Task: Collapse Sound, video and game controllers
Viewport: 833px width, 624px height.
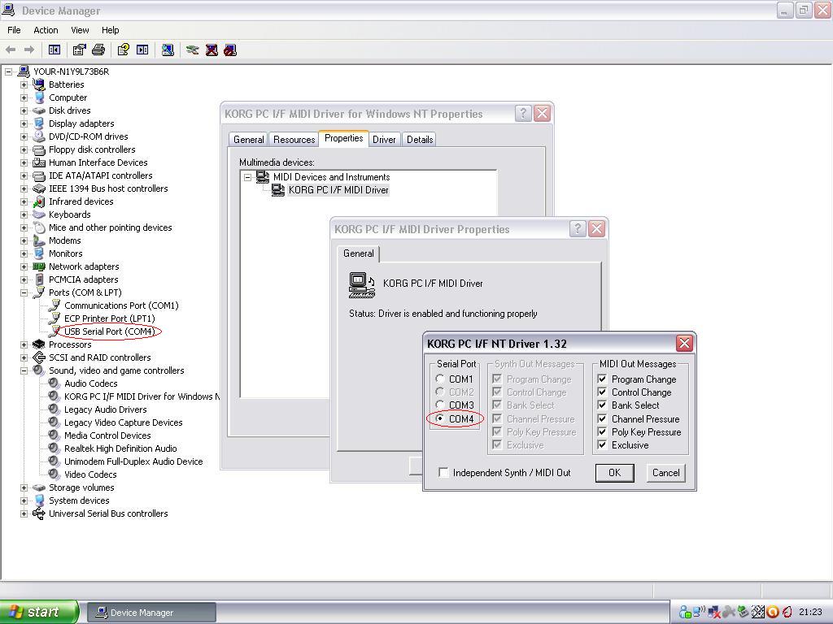Action: point(24,370)
